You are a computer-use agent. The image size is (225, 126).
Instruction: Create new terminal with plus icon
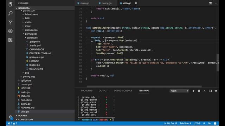pos(194,91)
